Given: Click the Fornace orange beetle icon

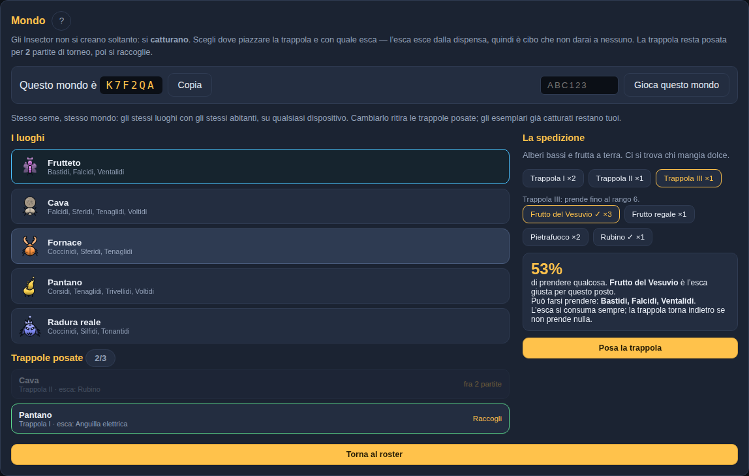Looking at the screenshot, I should click(x=30, y=246).
